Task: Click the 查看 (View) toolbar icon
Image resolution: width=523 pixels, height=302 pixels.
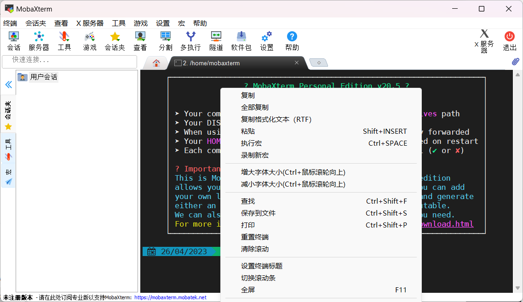Action: (x=140, y=41)
